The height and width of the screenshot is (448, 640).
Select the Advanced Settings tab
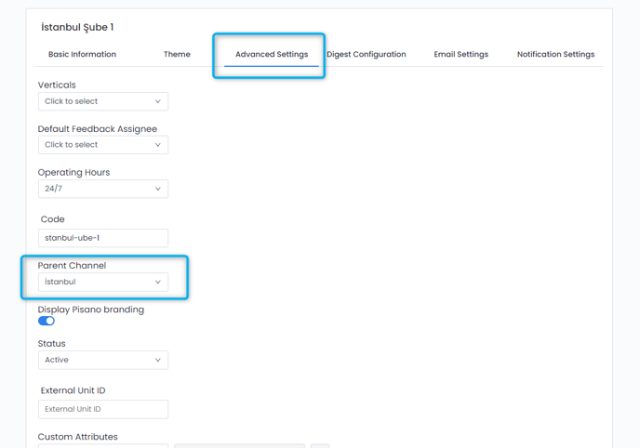[272, 55]
